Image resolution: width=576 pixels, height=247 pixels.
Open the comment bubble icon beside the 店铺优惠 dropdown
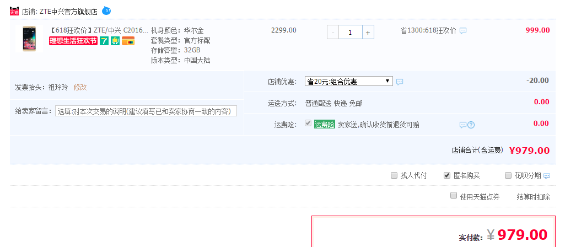tap(400, 82)
